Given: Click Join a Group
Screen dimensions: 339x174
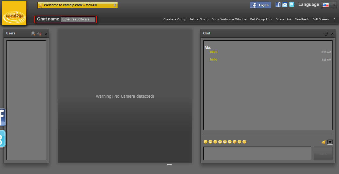Looking at the screenshot, I should tap(199, 19).
